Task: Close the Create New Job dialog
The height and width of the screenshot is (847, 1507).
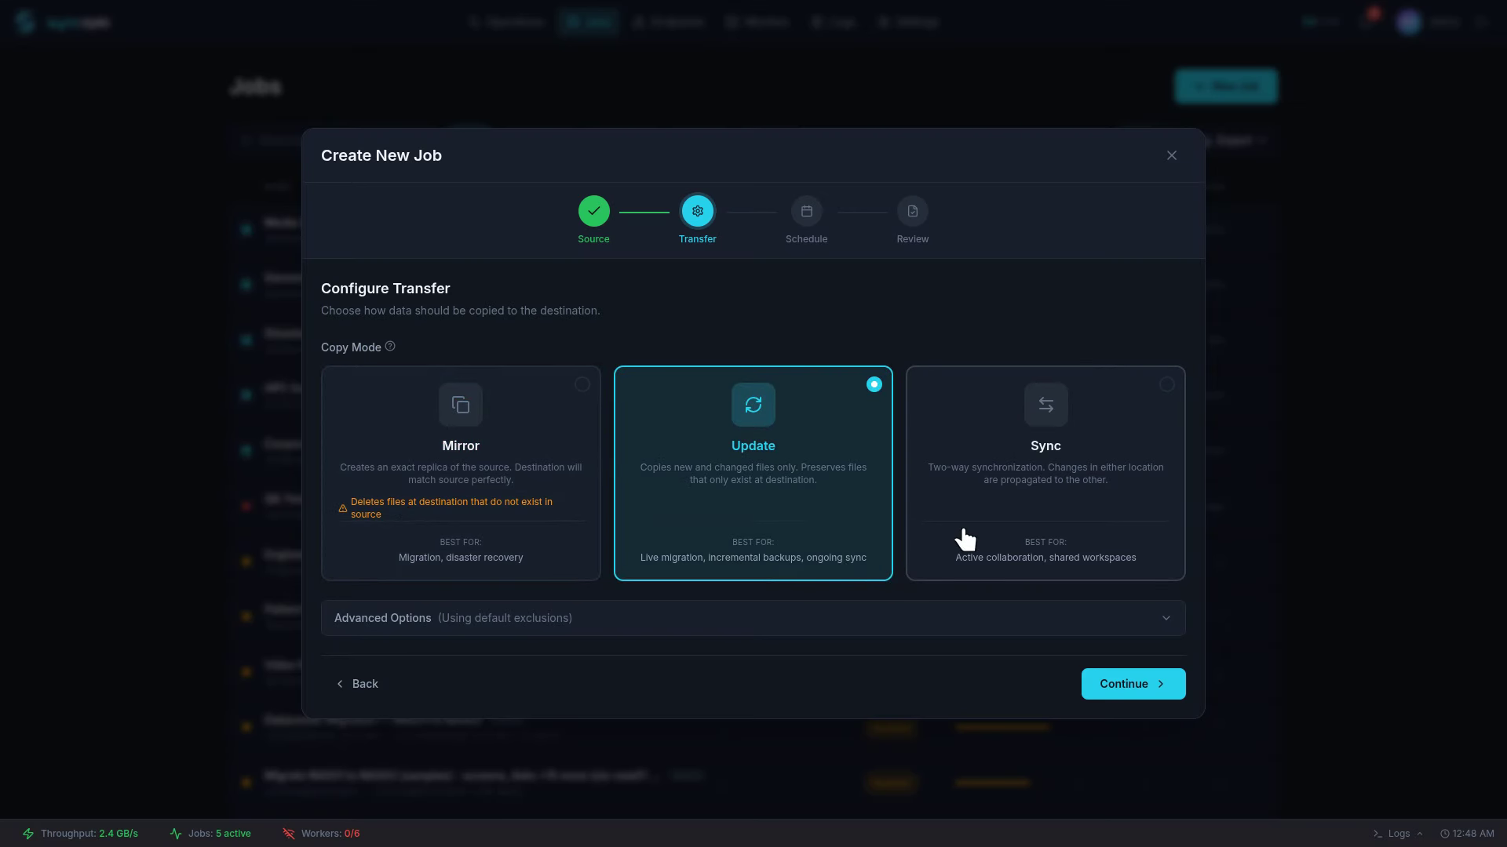Action: (1171, 155)
